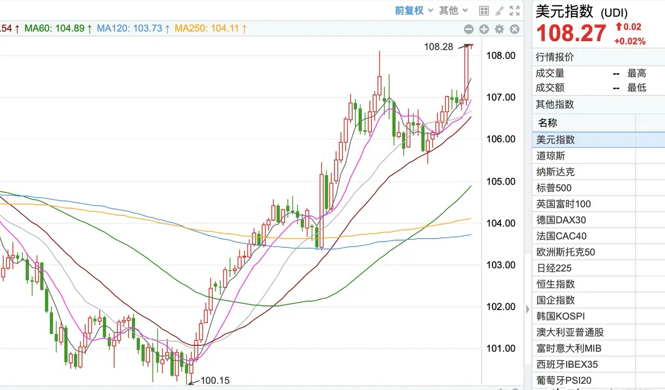Select 标普500 in the index list
Screen dimensions: 665x390
pyautogui.click(x=598, y=188)
